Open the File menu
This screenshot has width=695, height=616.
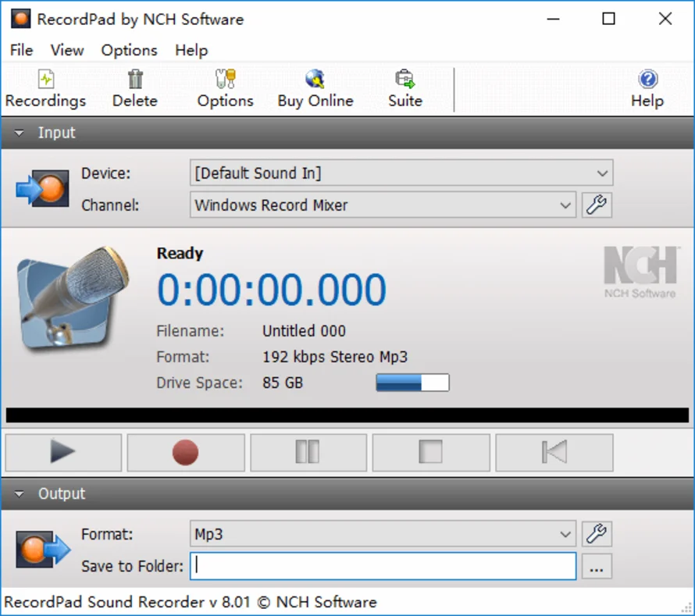point(21,50)
